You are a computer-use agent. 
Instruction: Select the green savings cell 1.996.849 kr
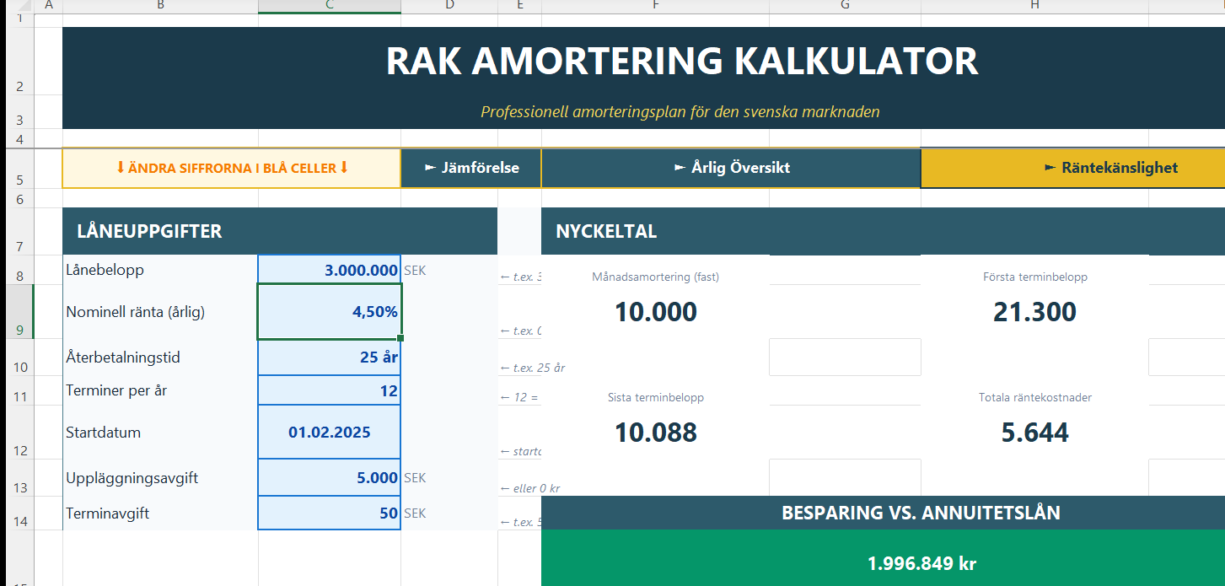click(921, 563)
